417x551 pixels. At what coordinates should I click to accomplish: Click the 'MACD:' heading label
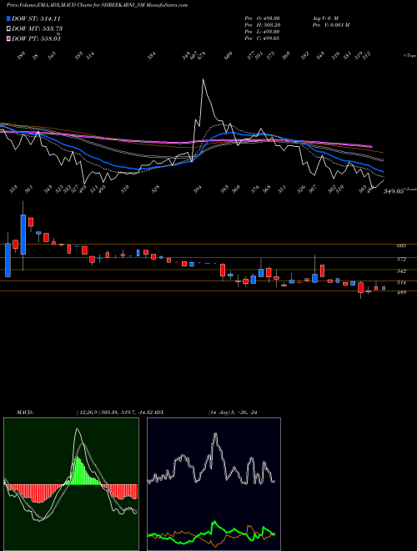25,412
